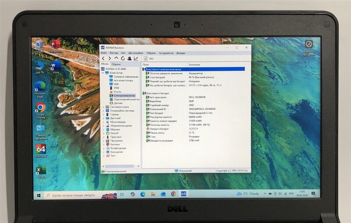Go forward with the AIDA64 forward arrow
This screenshot has width=351, height=223.
(110, 59)
